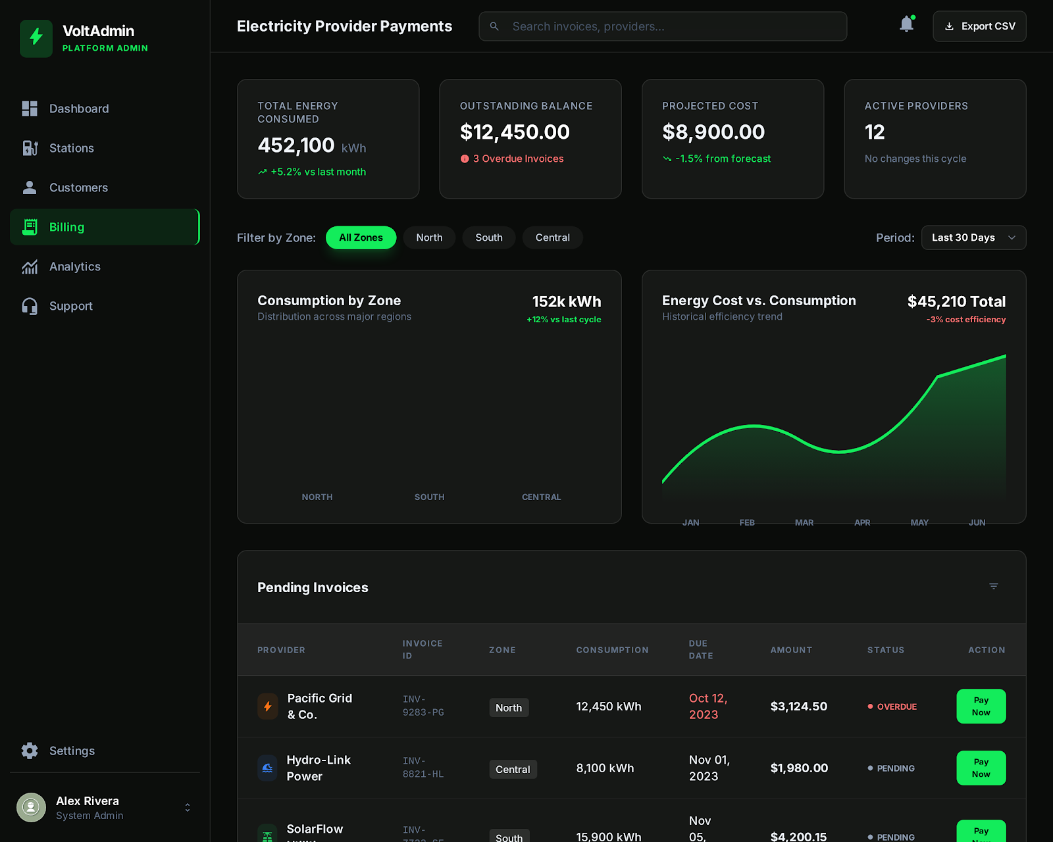Select the All Zones filter chip
The height and width of the screenshot is (842, 1053).
coord(361,237)
